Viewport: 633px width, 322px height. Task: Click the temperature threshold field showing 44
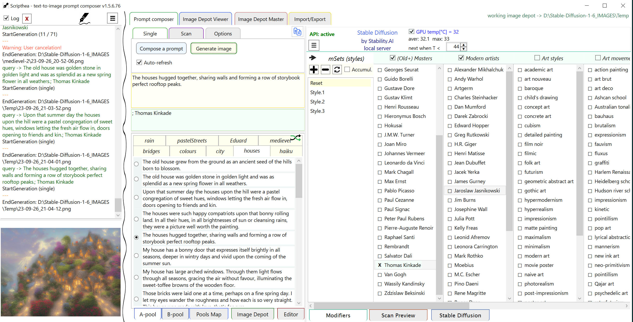454,47
